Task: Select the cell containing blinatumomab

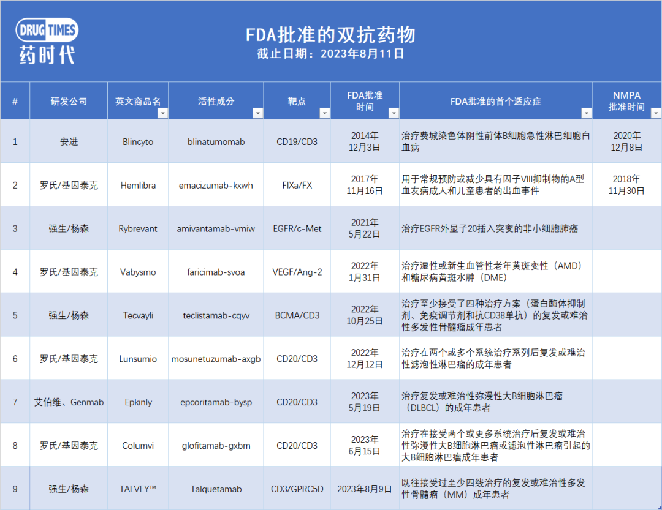Action: pyautogui.click(x=216, y=141)
